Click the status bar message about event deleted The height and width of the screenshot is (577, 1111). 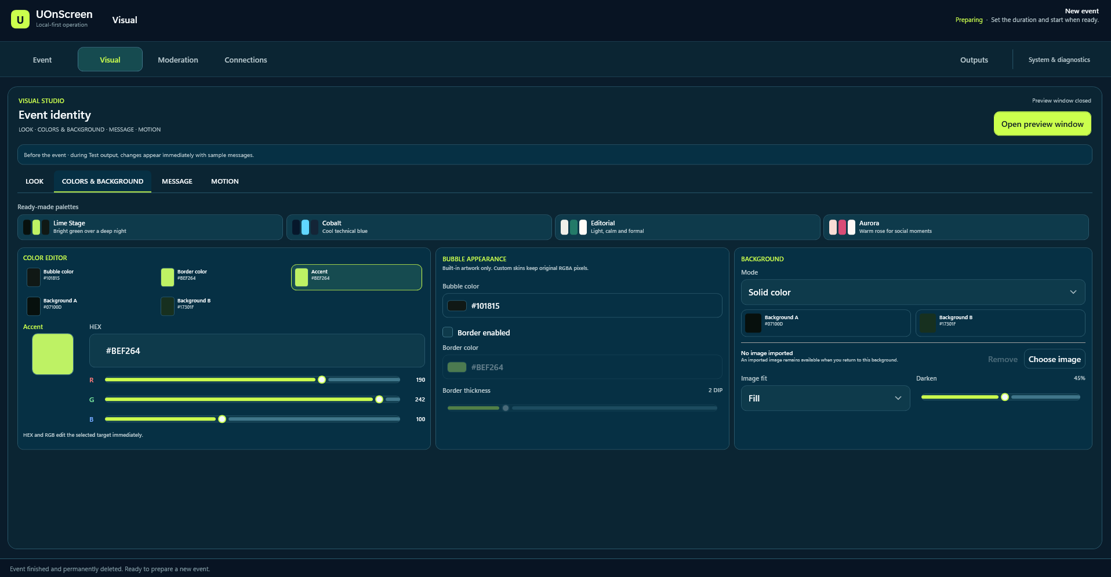pos(110,569)
